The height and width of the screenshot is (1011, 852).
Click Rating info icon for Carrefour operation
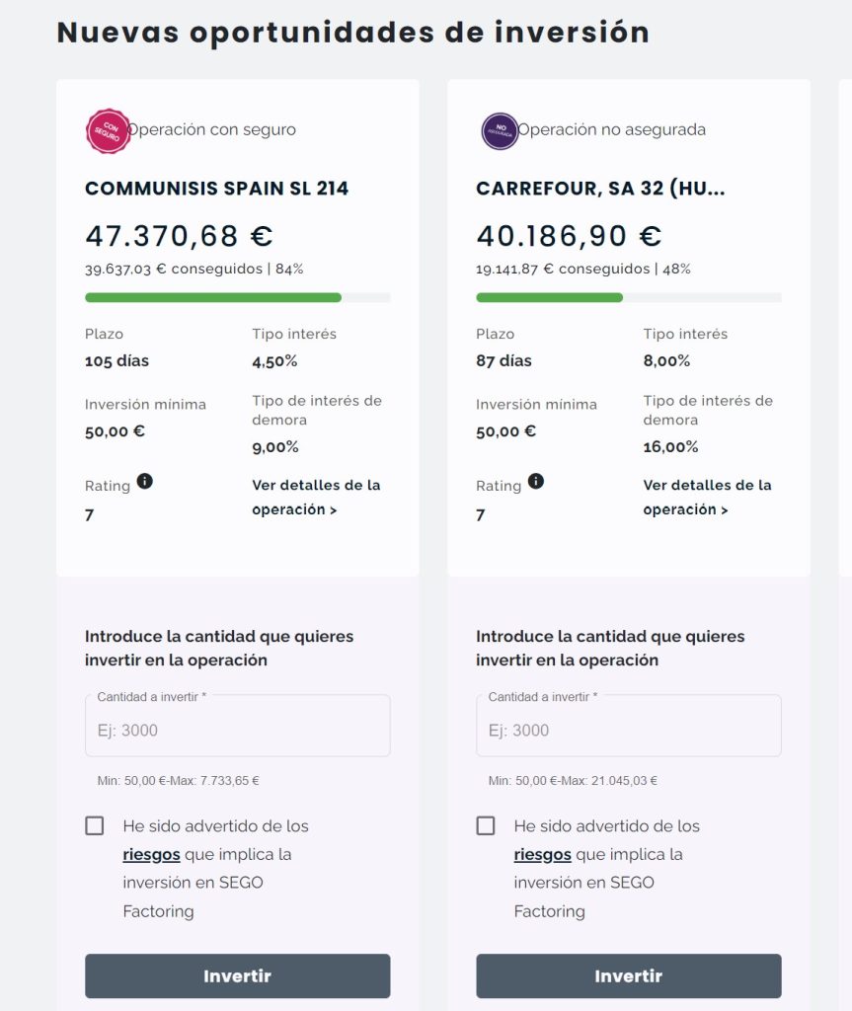tap(536, 482)
